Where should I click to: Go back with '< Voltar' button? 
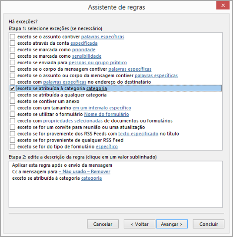[140, 224]
